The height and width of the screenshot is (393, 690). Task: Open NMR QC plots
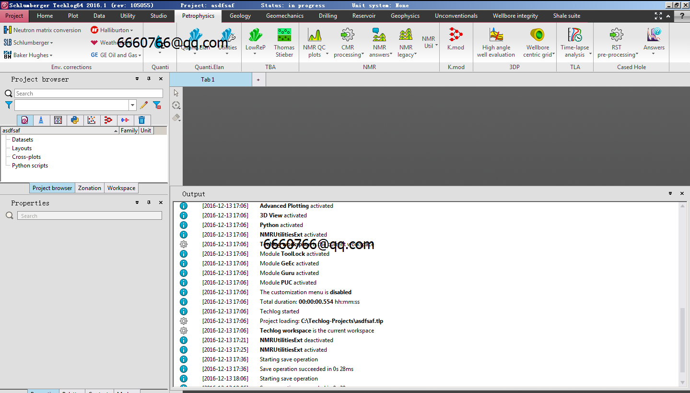pyautogui.click(x=315, y=42)
